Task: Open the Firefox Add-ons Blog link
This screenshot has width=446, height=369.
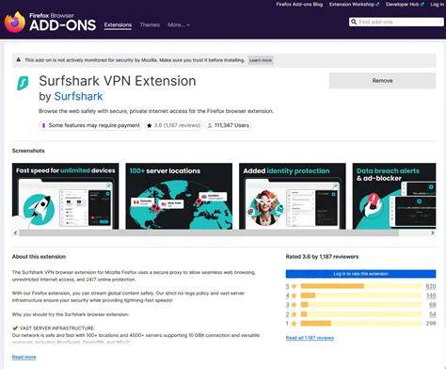Action: [299, 5]
